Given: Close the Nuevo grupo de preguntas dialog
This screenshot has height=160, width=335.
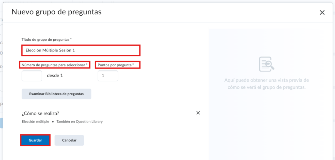Looking at the screenshot, I should click(x=322, y=13).
